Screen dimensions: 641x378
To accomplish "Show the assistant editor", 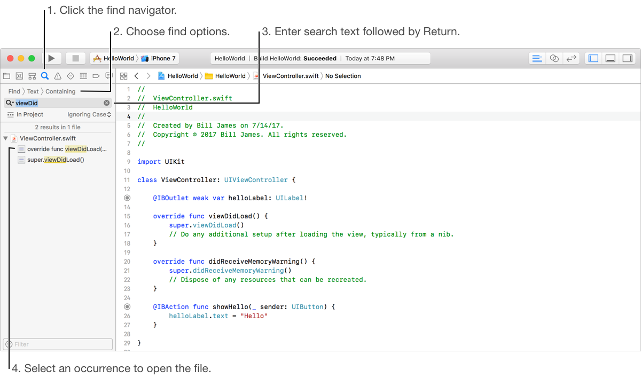I will [x=554, y=58].
